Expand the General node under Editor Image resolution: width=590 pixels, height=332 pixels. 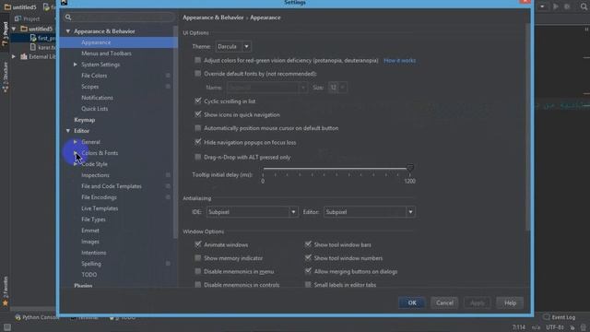coord(76,142)
